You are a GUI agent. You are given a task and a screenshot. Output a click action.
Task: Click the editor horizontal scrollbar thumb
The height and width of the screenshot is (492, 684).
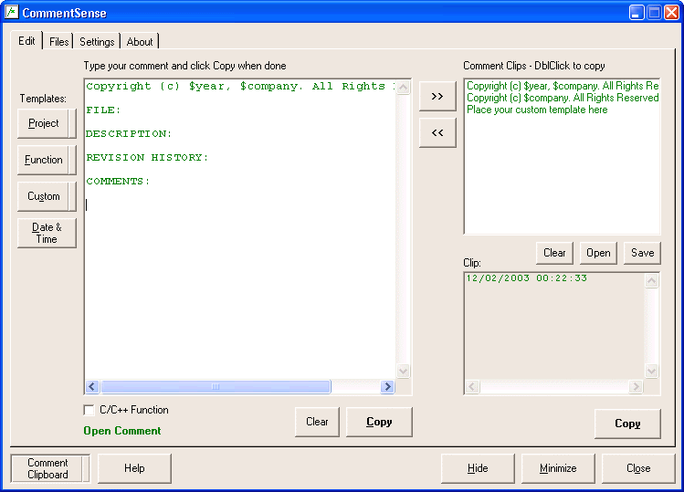[x=216, y=386]
